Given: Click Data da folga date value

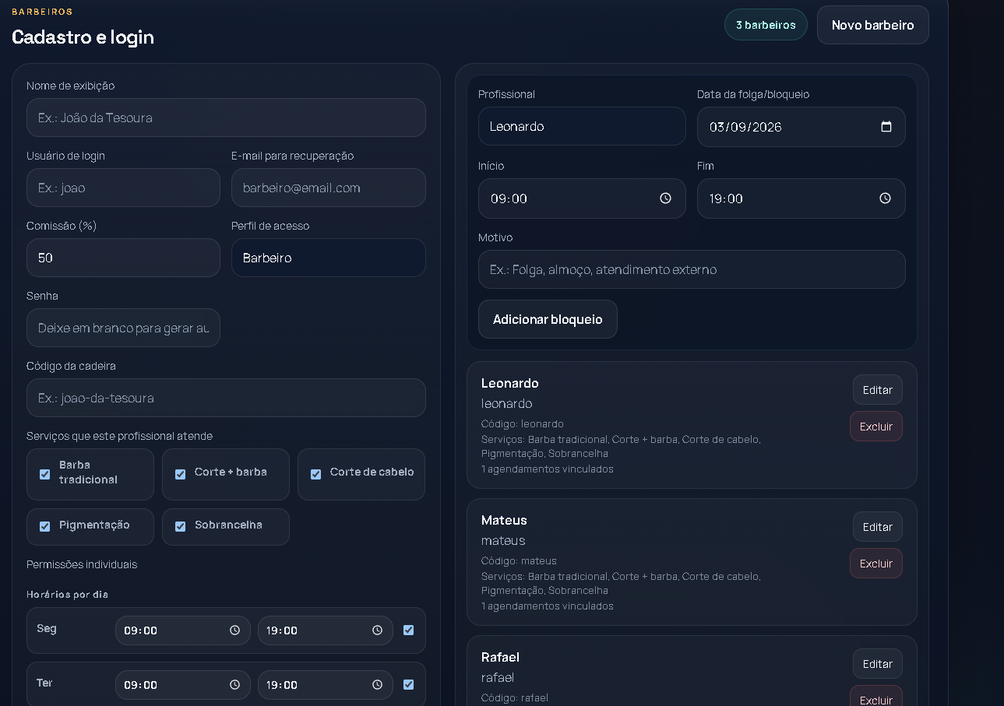Looking at the screenshot, I should pyautogui.click(x=745, y=127).
